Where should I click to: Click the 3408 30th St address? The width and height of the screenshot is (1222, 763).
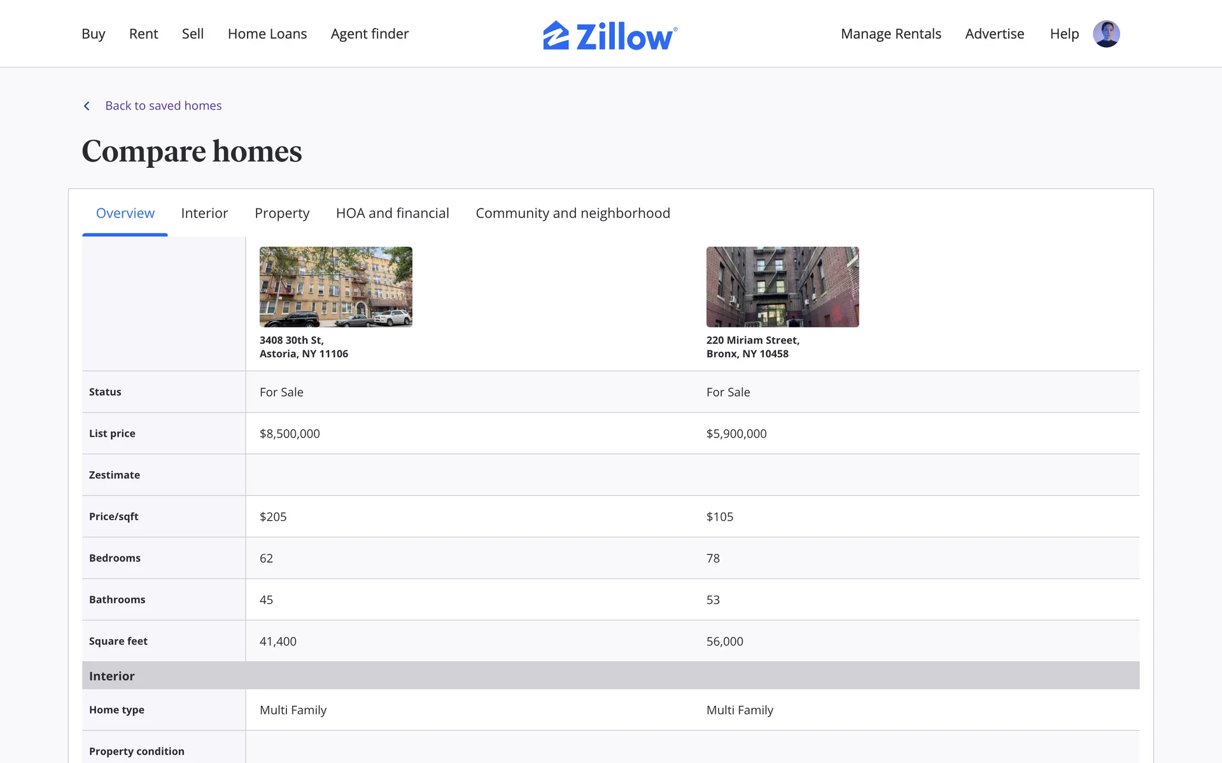pyautogui.click(x=304, y=347)
